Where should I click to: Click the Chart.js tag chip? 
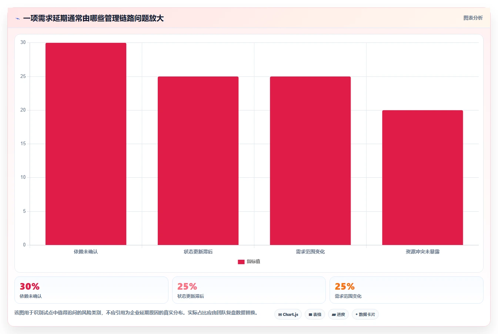(x=288, y=314)
